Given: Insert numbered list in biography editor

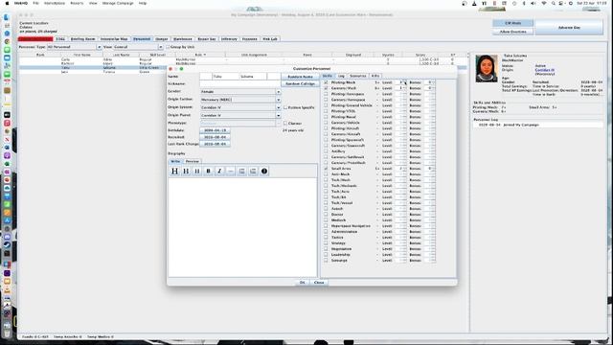Looking at the screenshot, I should [x=253, y=171].
